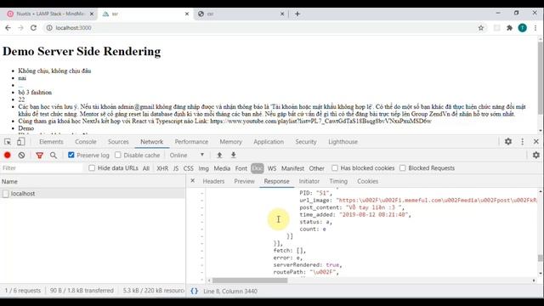Bookmark this page with the star icon
The image size is (544, 306).
tap(481, 28)
